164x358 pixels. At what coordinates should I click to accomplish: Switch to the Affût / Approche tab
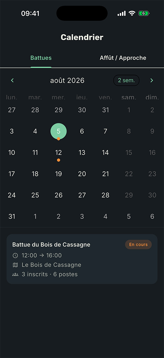click(x=123, y=58)
